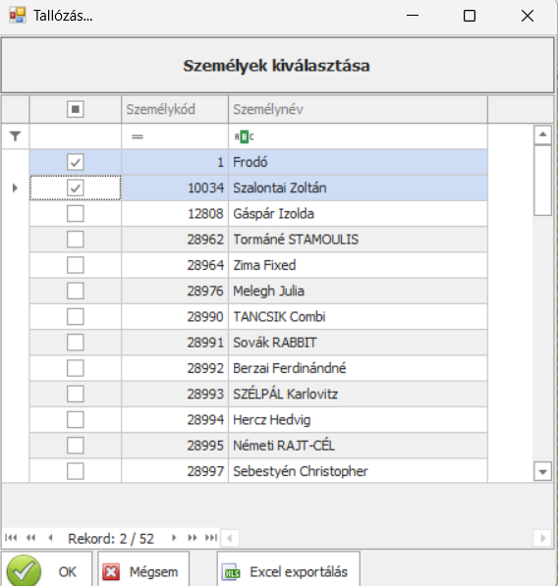
Task: Select the name cell 'Hercz Hedvig'
Action: pyautogui.click(x=358, y=420)
